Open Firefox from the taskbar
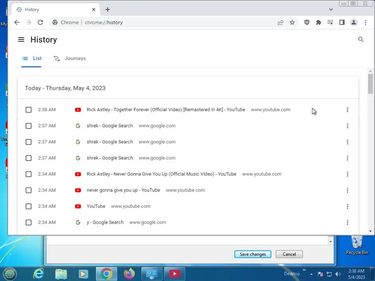Viewport: 375px width, 281px height. coord(129,274)
